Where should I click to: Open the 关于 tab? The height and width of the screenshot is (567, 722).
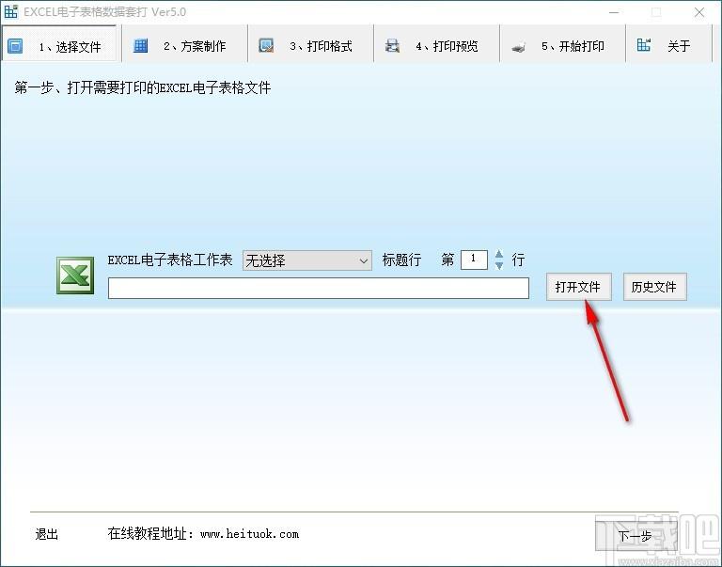tap(669, 44)
